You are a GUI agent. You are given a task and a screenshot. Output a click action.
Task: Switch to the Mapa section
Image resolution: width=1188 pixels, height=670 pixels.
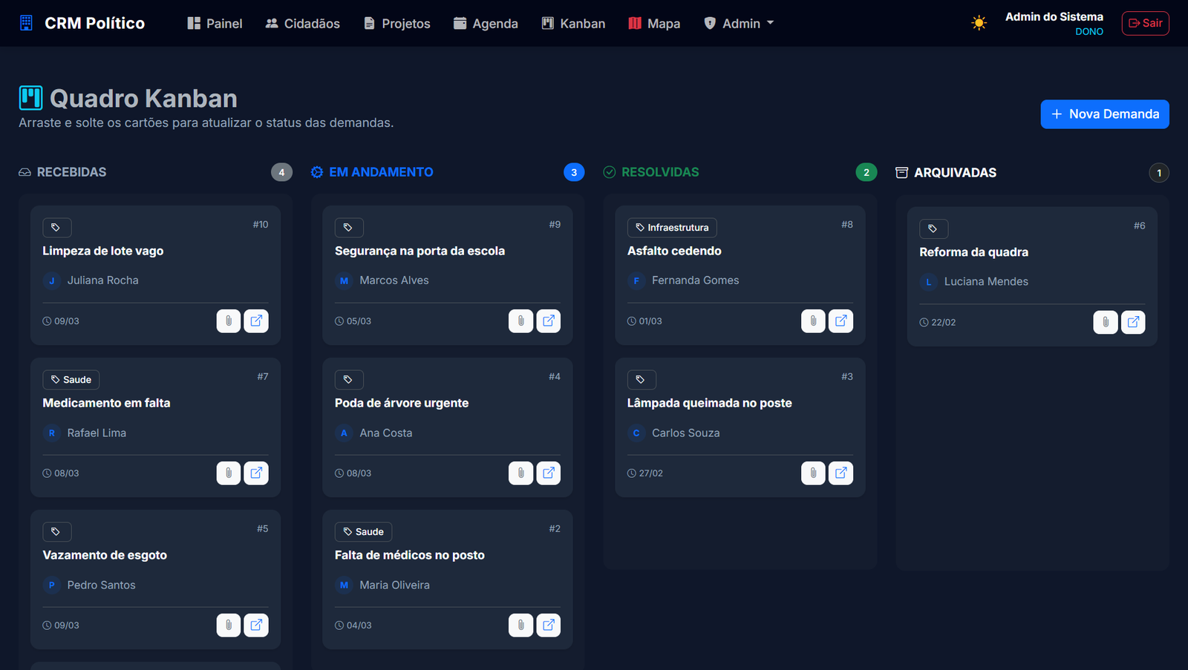click(x=653, y=23)
